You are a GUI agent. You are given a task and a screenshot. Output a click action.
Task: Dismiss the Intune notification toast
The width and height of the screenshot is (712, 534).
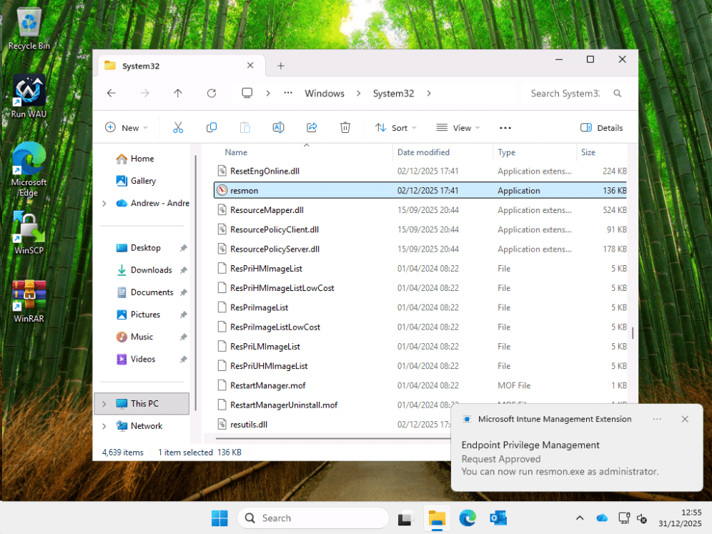685,419
